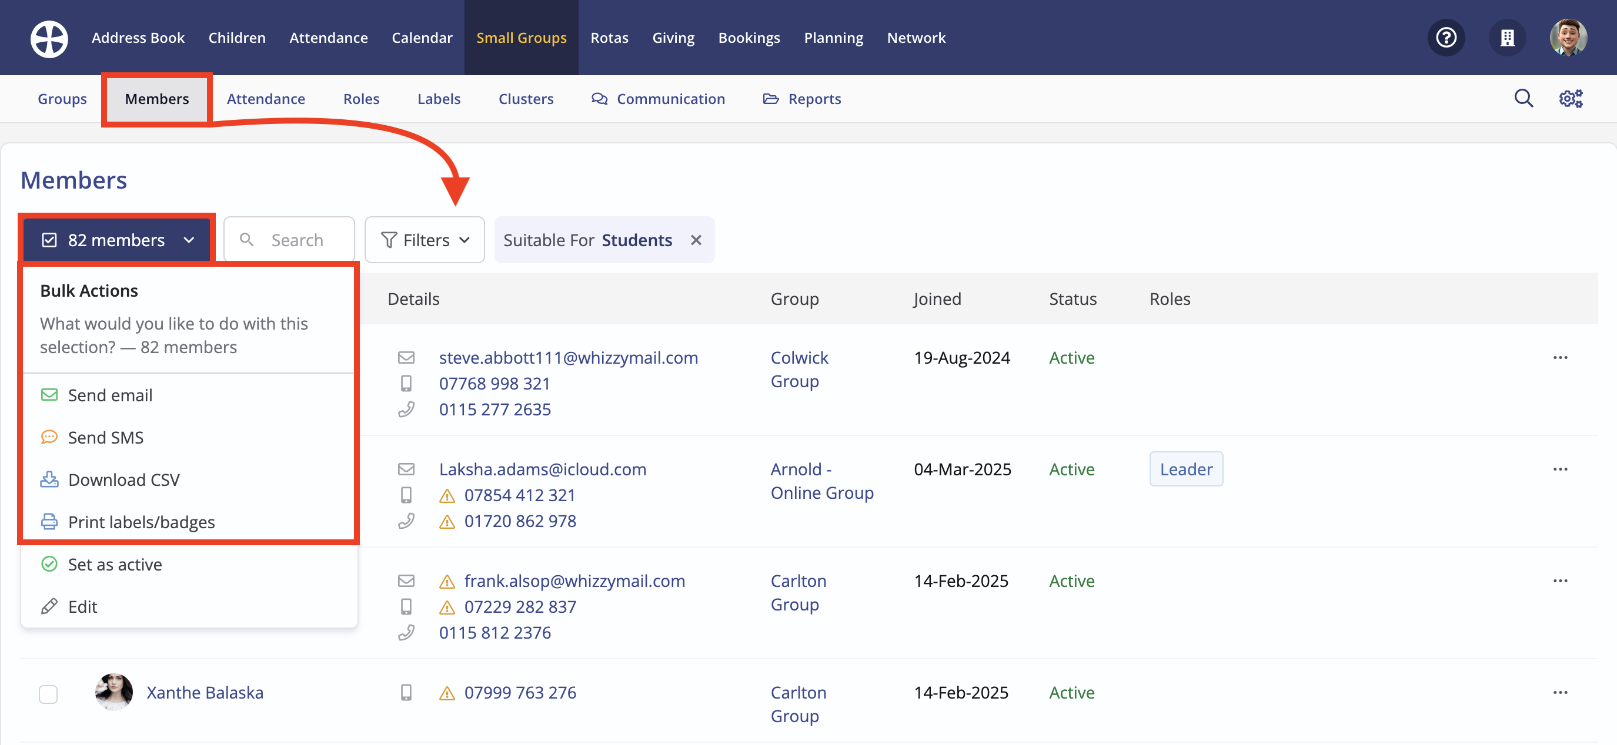The height and width of the screenshot is (745, 1617).
Task: Open the Filters dropdown
Action: 425,240
